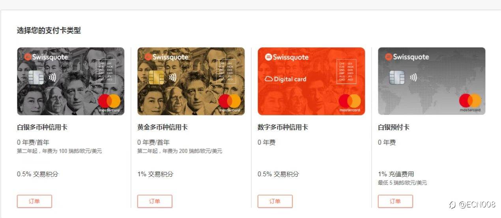This screenshot has width=501, height=218.
Task: Order the 白银多币种信用卡 card
Action: tap(34, 201)
